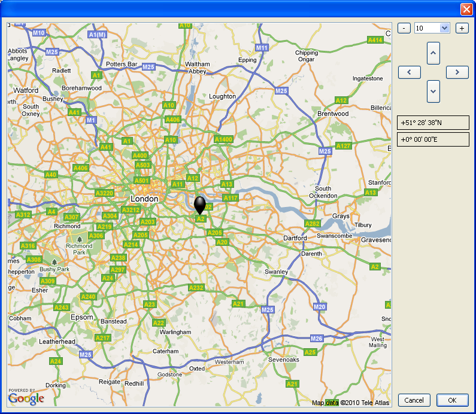The width and height of the screenshot is (476, 414).
Task: Click the A414 road sign
Action: 375,40
